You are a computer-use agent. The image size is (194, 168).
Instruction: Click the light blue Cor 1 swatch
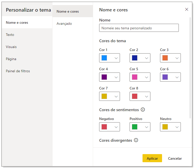(104, 58)
